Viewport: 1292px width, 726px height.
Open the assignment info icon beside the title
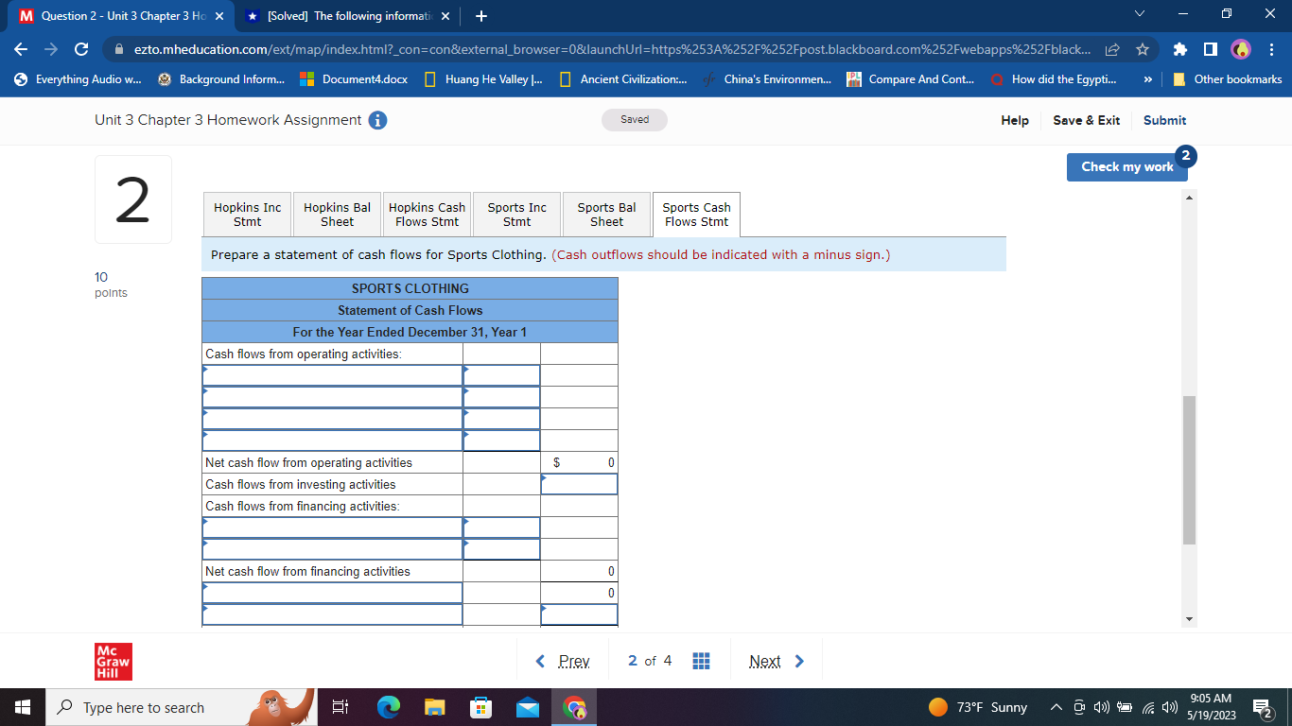pyautogui.click(x=376, y=120)
